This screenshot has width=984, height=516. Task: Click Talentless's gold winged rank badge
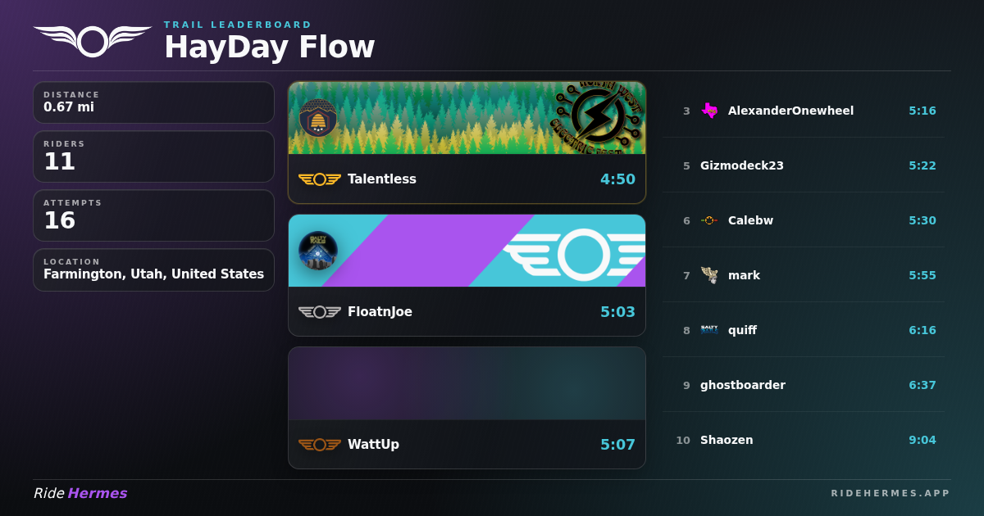click(x=320, y=179)
